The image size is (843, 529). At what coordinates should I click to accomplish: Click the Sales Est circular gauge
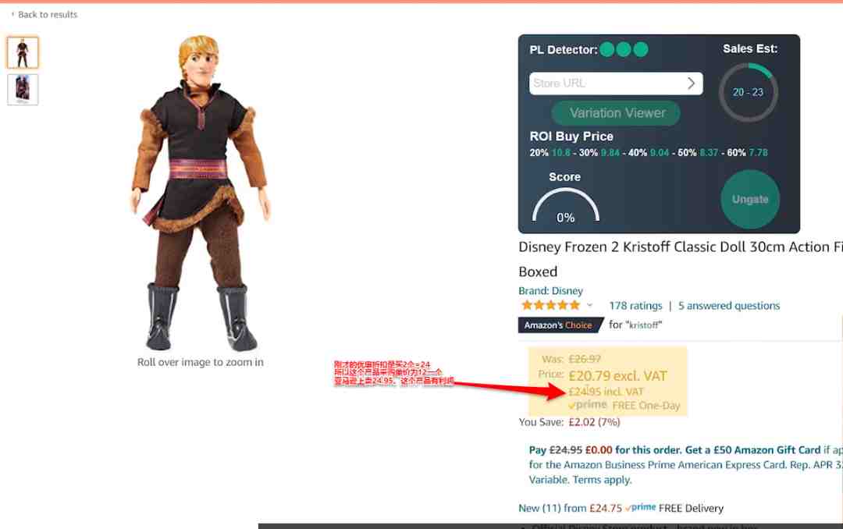pyautogui.click(x=748, y=92)
